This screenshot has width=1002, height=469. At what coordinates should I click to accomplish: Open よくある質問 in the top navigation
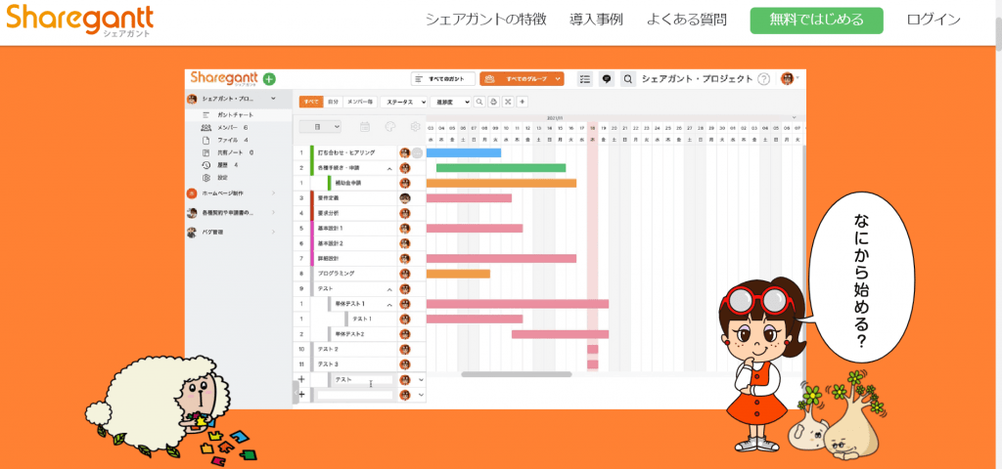tap(686, 20)
